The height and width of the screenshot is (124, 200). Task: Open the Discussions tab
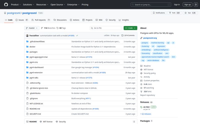tap(60, 20)
